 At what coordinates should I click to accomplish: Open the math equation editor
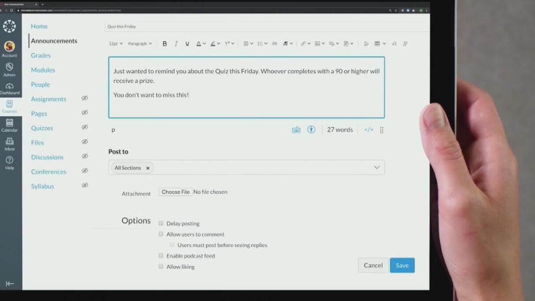394,44
